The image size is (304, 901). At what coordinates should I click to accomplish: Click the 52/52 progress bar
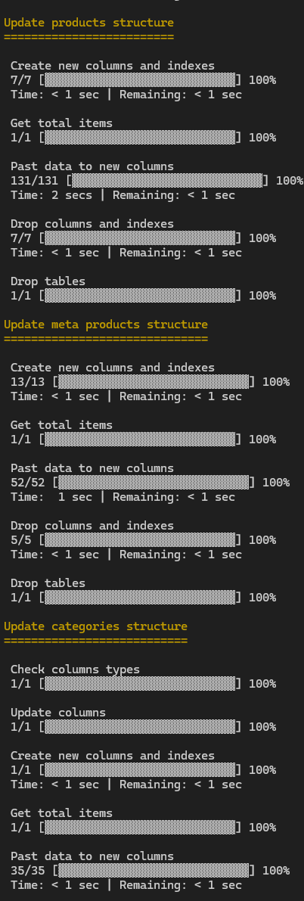(x=154, y=482)
